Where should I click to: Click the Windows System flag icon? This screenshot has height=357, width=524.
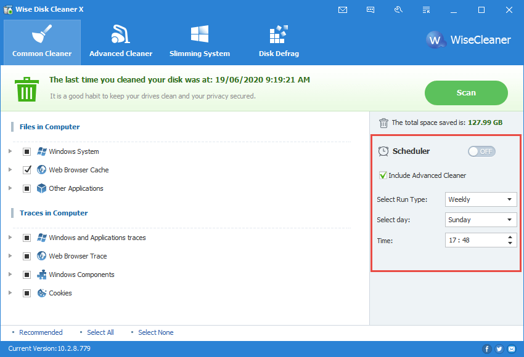[42, 151]
